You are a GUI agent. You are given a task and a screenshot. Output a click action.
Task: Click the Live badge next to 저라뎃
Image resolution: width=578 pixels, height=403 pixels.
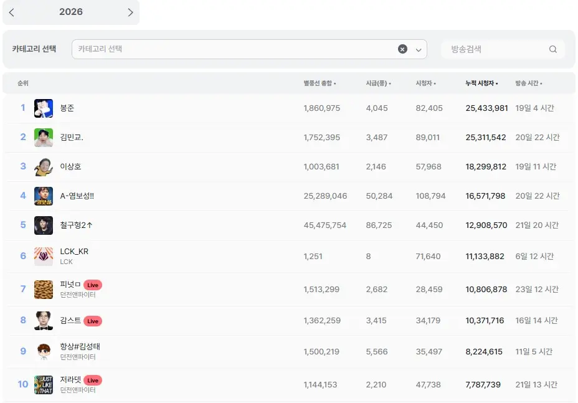(x=92, y=380)
